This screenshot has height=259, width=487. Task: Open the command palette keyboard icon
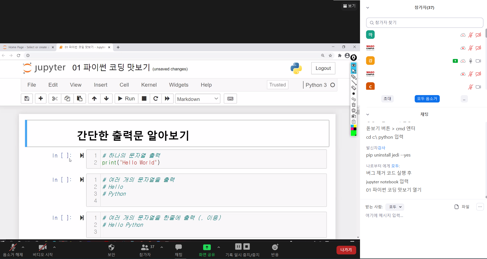(x=230, y=99)
